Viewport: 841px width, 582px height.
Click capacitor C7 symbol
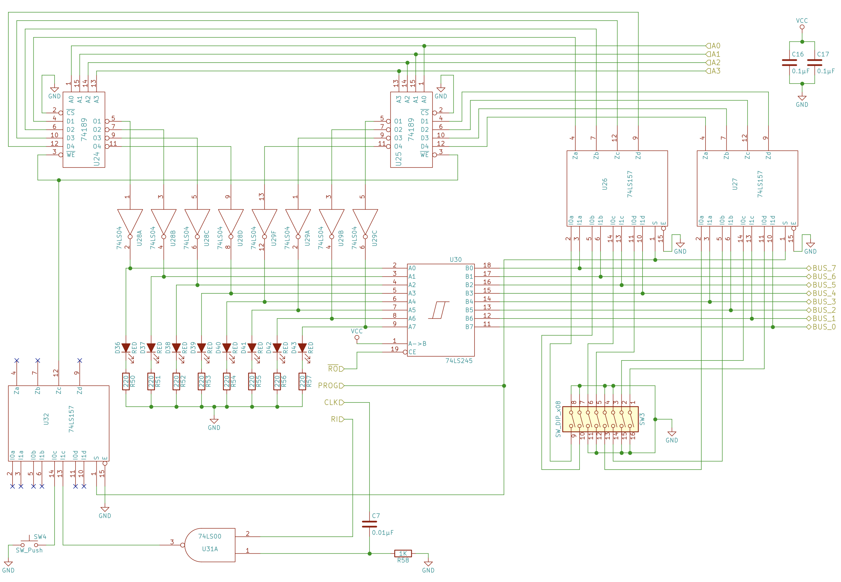[x=369, y=524]
